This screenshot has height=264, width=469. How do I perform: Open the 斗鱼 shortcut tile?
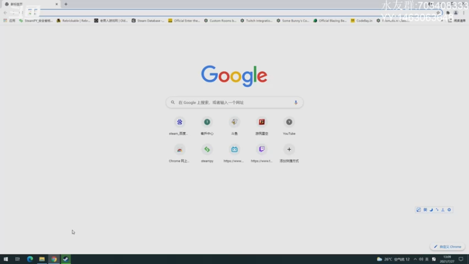click(x=235, y=126)
